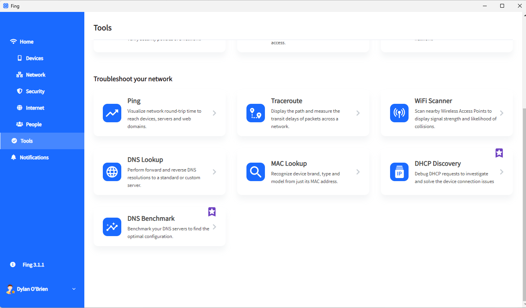Open Ping details via its chevron arrow
The width and height of the screenshot is (526, 308).
214,113
